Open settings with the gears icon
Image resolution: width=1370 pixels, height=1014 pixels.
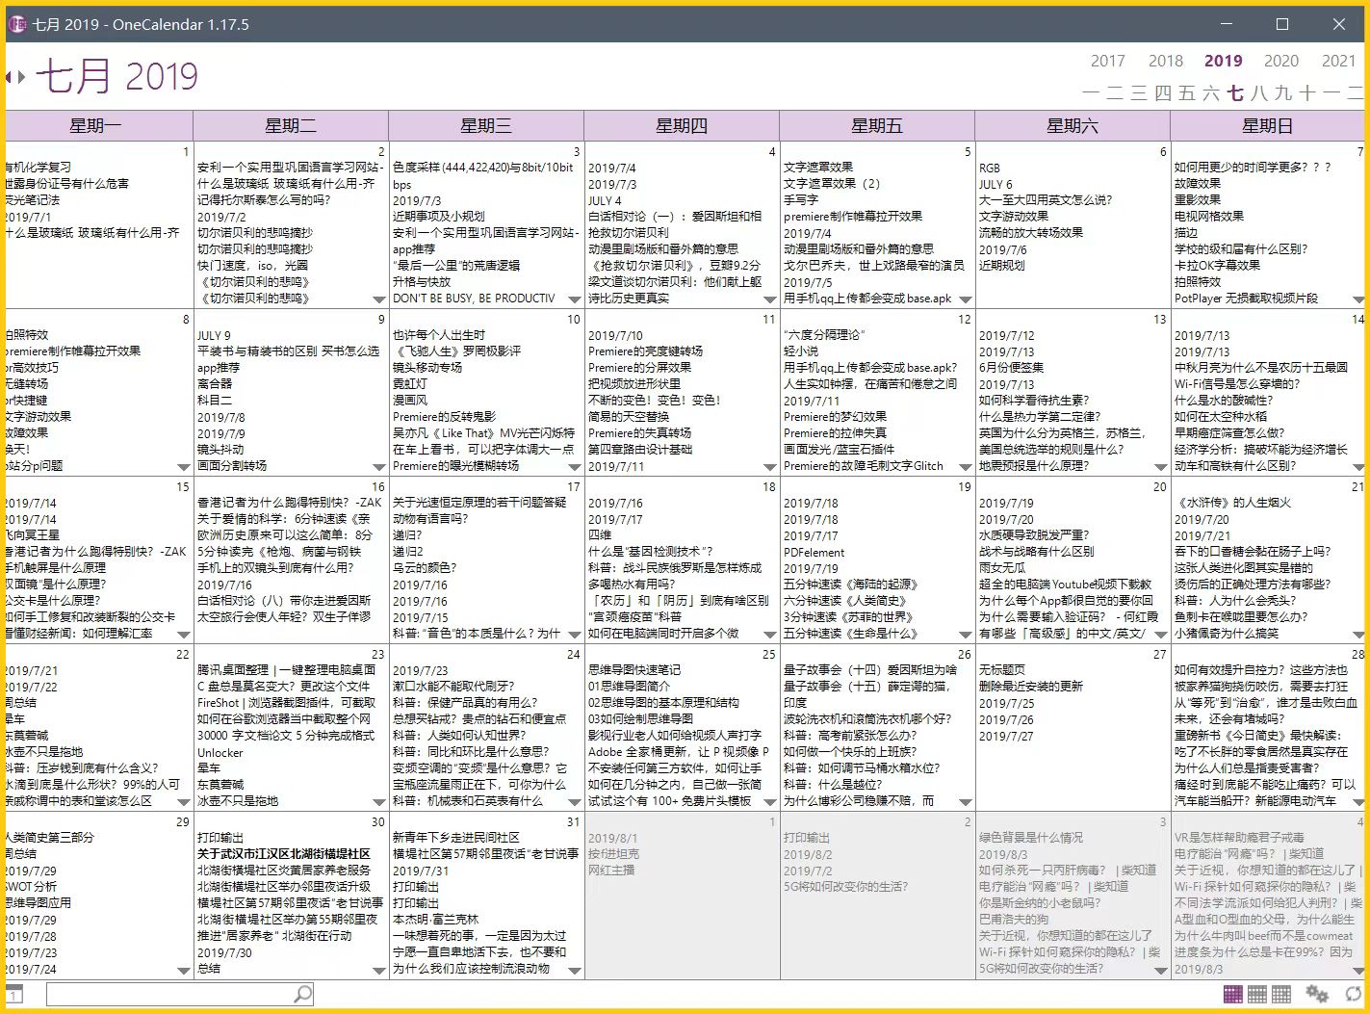pyautogui.click(x=1316, y=994)
